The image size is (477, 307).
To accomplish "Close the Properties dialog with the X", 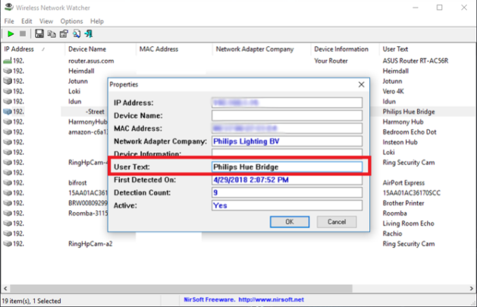I will click(x=361, y=85).
